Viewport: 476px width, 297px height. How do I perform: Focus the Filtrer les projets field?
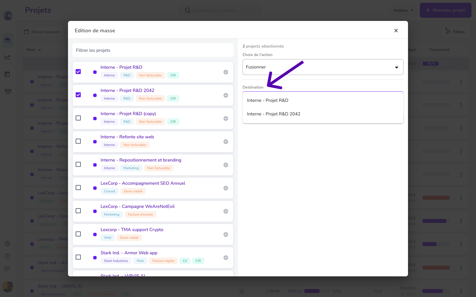(153, 50)
